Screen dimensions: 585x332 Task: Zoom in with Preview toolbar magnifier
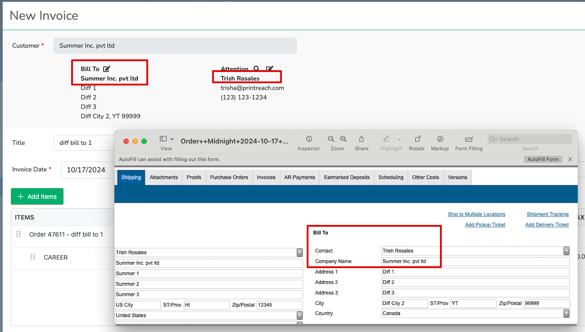[343, 139]
